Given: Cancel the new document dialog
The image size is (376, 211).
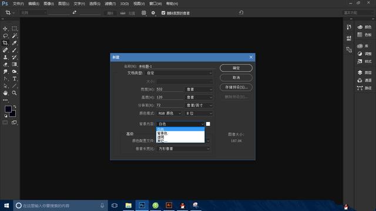Looking at the screenshot, I should tap(236, 78).
